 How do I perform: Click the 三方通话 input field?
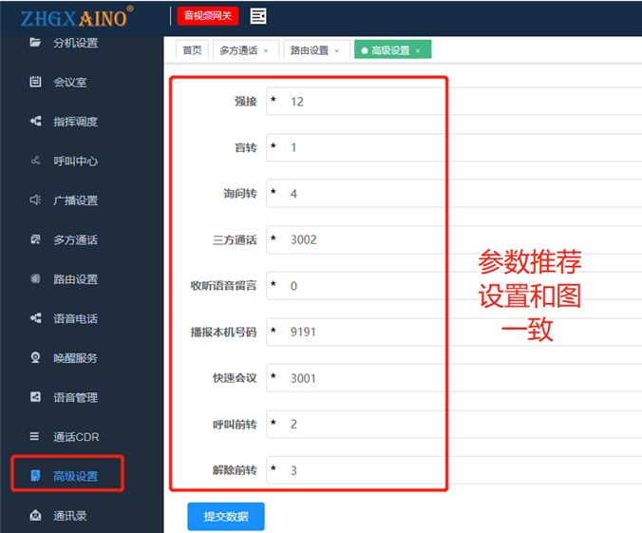pos(456,239)
